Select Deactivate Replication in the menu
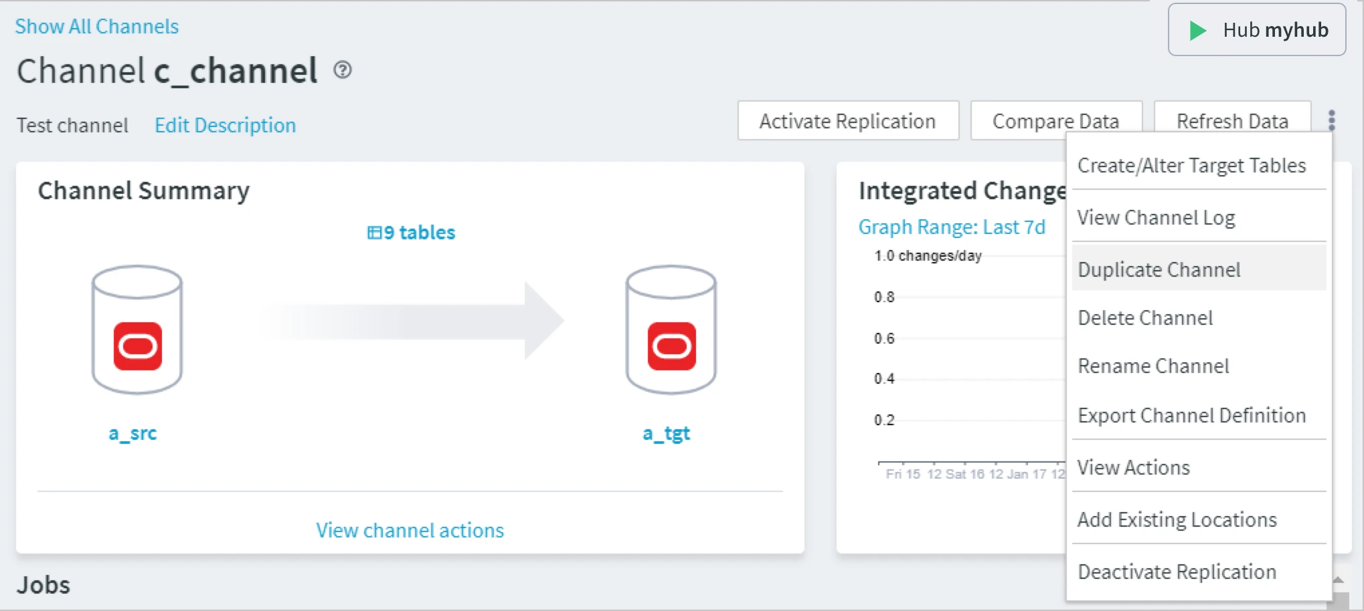The width and height of the screenshot is (1364, 611). pyautogui.click(x=1177, y=572)
